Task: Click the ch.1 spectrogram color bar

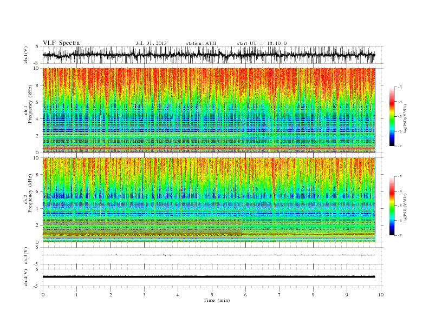Action: pyautogui.click(x=392, y=116)
